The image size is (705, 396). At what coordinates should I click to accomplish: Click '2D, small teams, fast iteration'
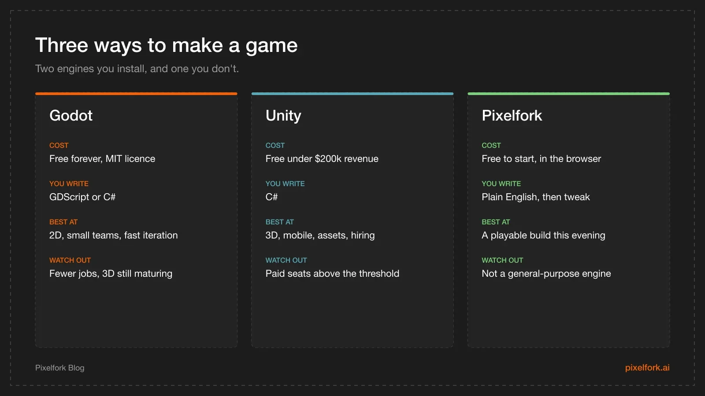click(114, 235)
